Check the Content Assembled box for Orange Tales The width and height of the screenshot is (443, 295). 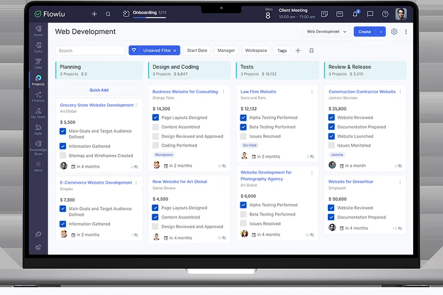point(156,127)
